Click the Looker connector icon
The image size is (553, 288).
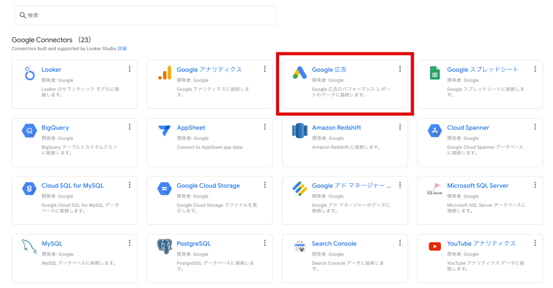(x=30, y=73)
